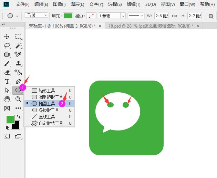
Task: Open the 视图(V) menu
Action: click(168, 4)
